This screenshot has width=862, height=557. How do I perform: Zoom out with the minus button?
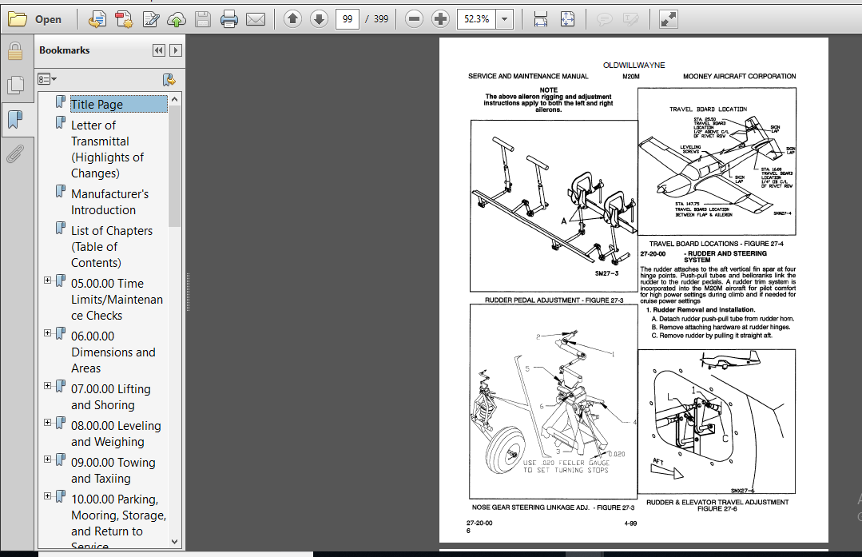pos(414,19)
